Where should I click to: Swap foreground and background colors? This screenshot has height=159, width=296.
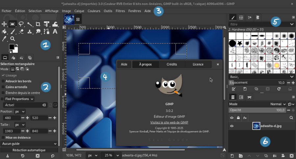(x=17, y=45)
